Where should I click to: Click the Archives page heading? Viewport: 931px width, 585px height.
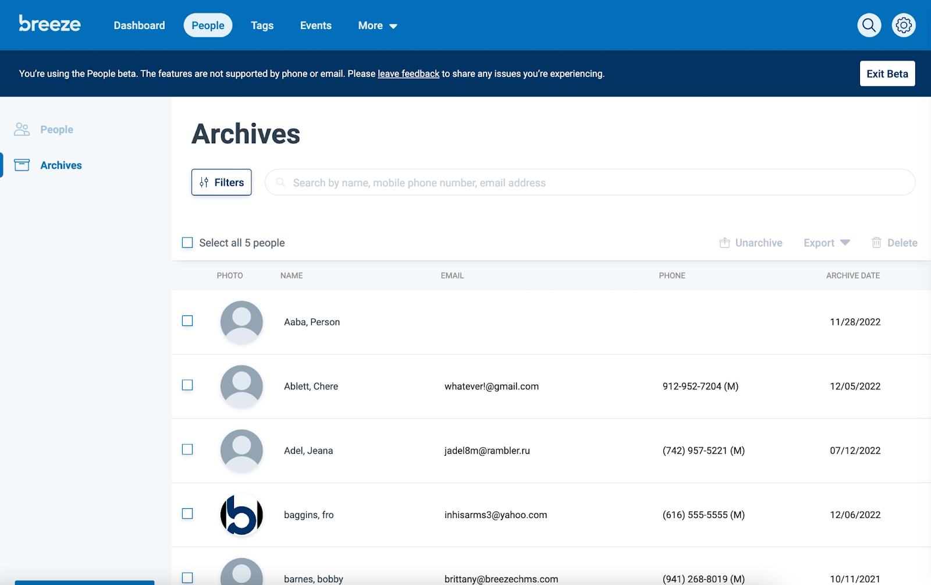click(x=246, y=134)
